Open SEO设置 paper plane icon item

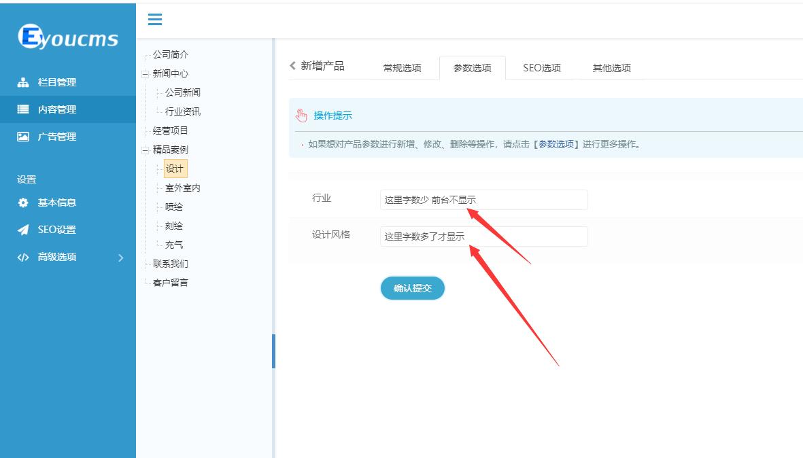click(23, 230)
